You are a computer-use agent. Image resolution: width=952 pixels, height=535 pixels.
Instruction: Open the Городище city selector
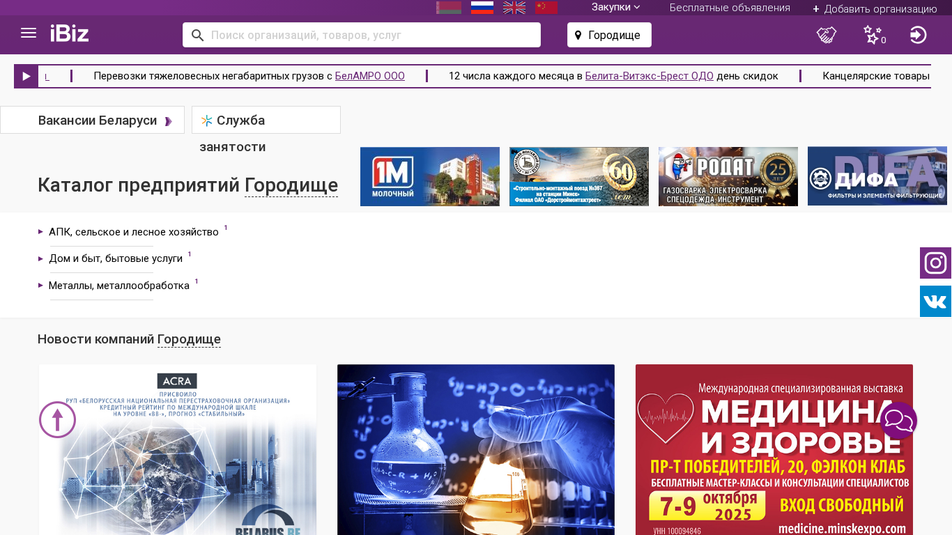(x=609, y=35)
